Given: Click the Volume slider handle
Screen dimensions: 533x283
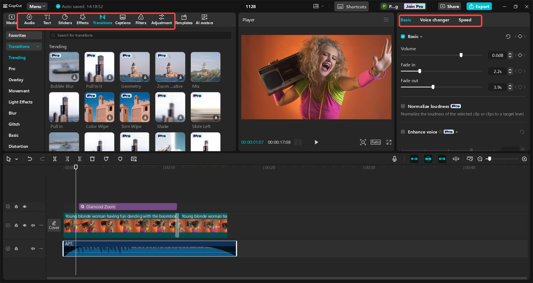Looking at the screenshot, I should (x=461, y=55).
